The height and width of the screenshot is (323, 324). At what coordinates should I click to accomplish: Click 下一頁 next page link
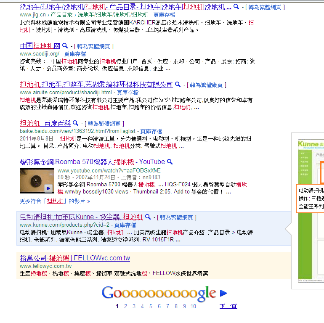click(228, 306)
